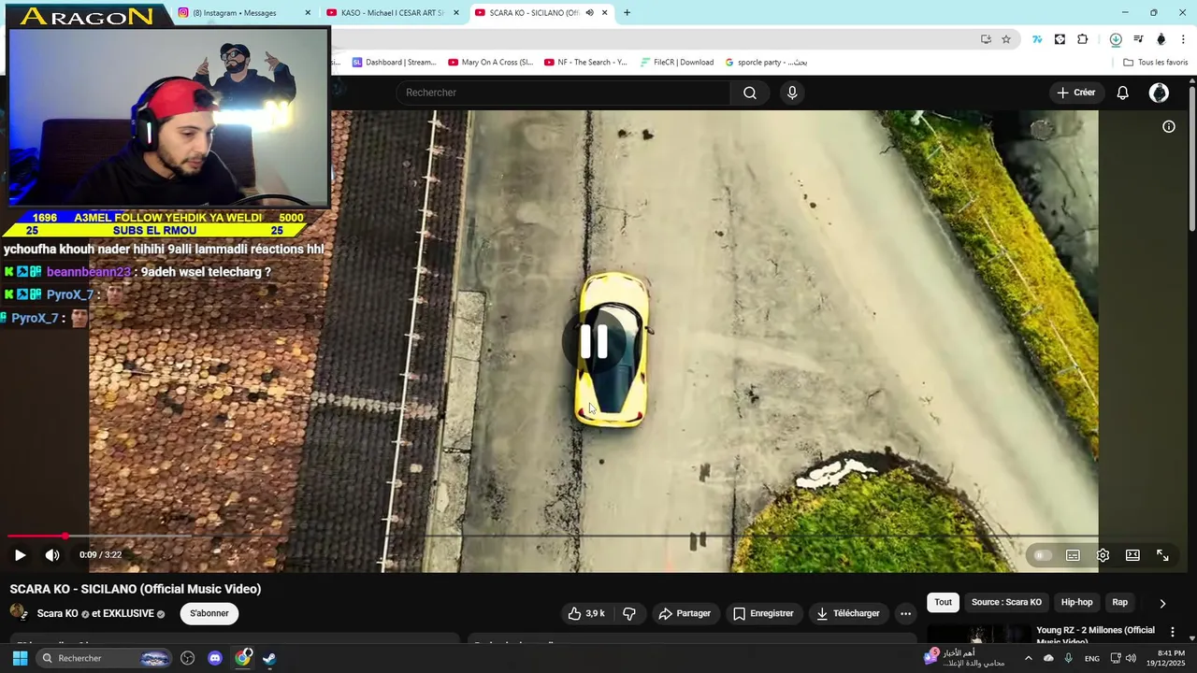Click the pause overlay on the video

594,341
